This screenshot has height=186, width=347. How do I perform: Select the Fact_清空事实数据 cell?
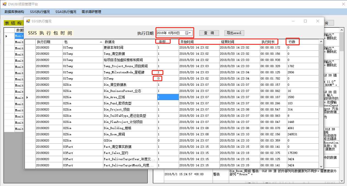coord(130,147)
